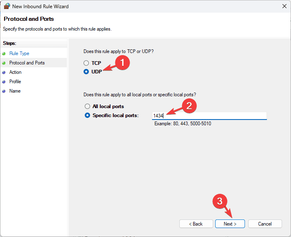The height and width of the screenshot is (237, 291).
Task: Click the green bullet beside Protocol and Ports
Action: (4, 63)
